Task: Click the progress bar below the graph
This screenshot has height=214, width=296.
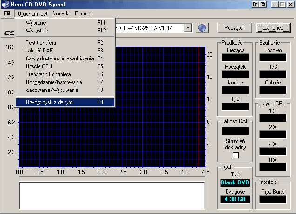Action: (112, 179)
